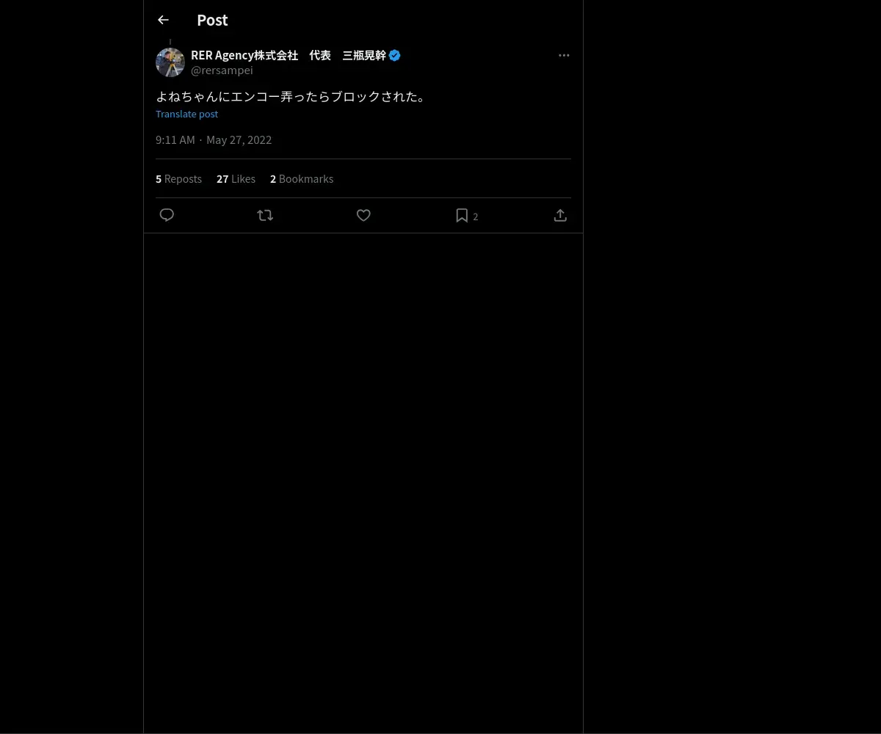881x734 pixels.
Task: Bookmark the post with the bookmark icon
Action: tap(462, 215)
